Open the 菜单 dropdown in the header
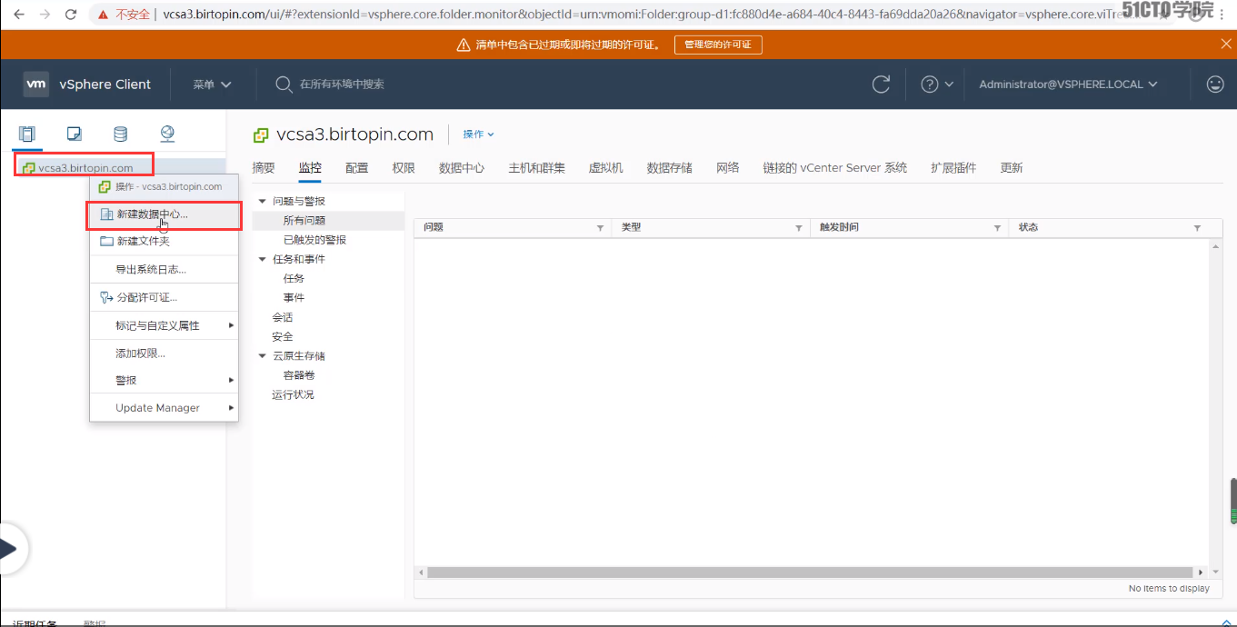1237x627 pixels. pos(212,85)
